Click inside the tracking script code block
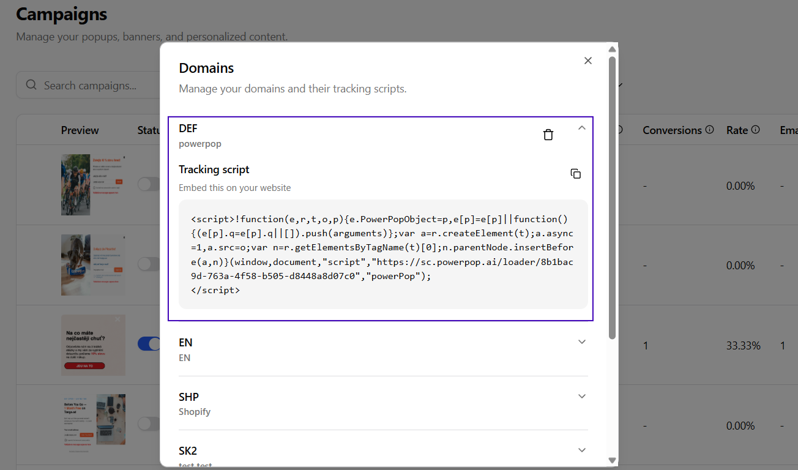The height and width of the screenshot is (470, 798). coord(383,254)
